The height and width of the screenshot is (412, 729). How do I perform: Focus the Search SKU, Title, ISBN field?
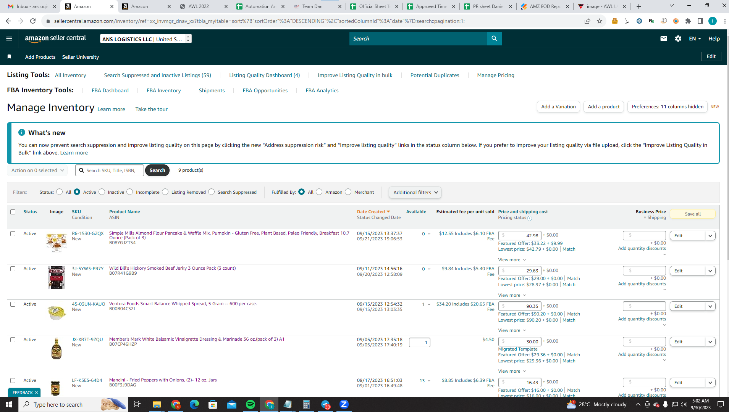(x=110, y=170)
